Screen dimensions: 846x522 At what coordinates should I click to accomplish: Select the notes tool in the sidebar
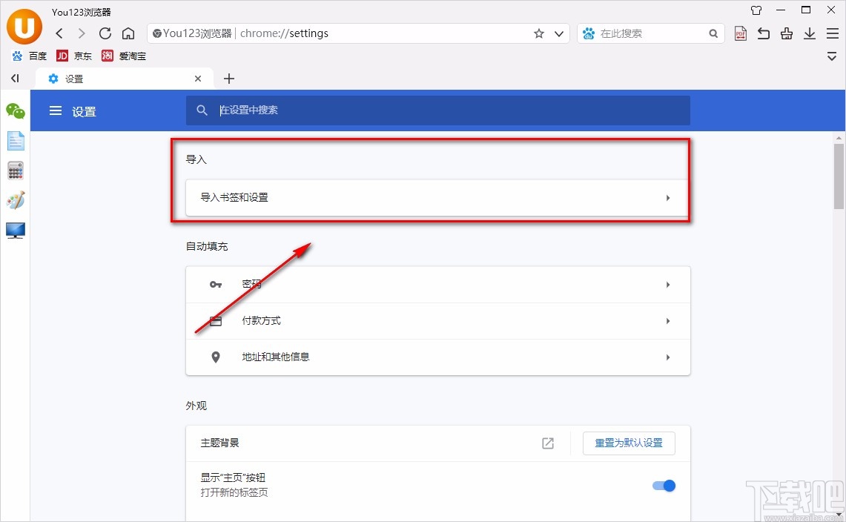click(x=16, y=141)
